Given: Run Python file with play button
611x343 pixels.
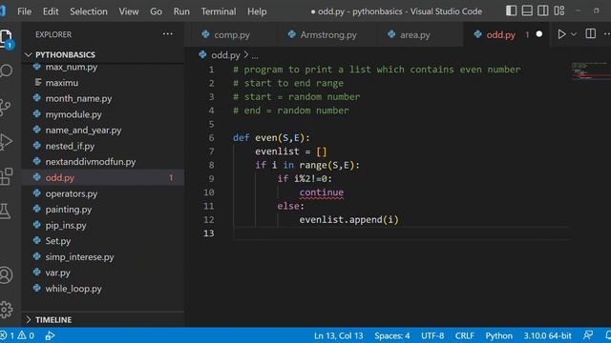Looking at the screenshot, I should tap(561, 34).
